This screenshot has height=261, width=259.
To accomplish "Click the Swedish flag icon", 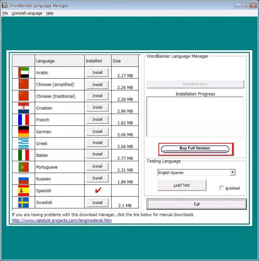I will pyautogui.click(x=23, y=202).
